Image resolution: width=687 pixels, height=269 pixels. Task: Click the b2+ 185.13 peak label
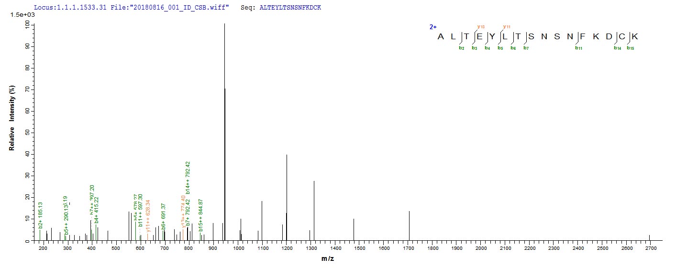click(x=41, y=215)
